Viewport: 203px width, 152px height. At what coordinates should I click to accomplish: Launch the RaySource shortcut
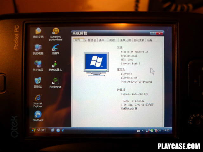[56, 83]
